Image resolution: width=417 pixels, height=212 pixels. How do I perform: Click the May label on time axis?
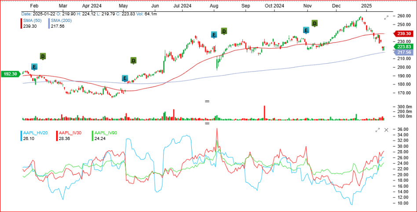tap(123, 6)
